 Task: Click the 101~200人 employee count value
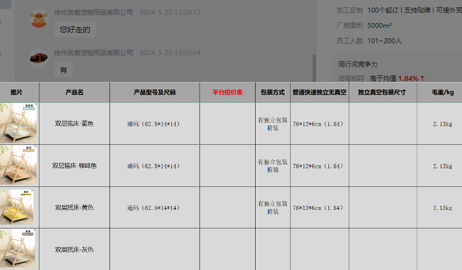(384, 41)
